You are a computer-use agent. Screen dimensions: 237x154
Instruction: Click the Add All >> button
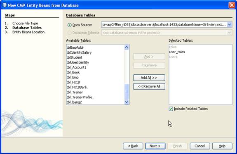(149, 78)
